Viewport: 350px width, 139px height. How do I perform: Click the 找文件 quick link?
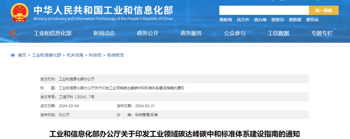(243, 20)
